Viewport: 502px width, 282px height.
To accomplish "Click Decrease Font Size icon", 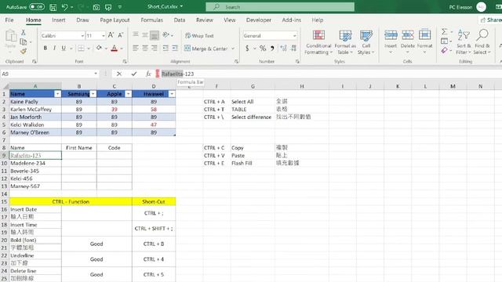I will pyautogui.click(x=121, y=35).
